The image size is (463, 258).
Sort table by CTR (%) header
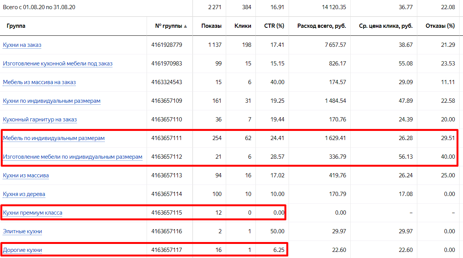(274, 26)
